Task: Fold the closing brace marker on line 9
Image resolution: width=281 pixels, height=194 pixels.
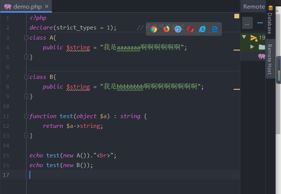Action: point(26,96)
